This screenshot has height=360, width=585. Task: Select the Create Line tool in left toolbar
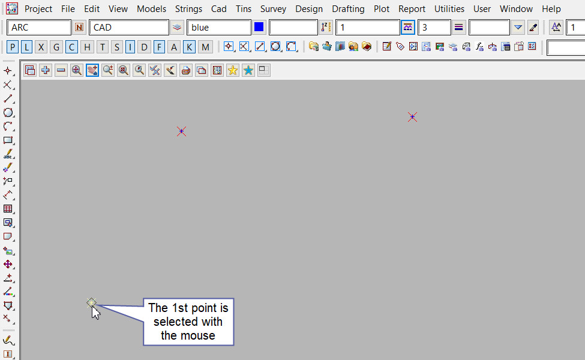tap(8, 98)
